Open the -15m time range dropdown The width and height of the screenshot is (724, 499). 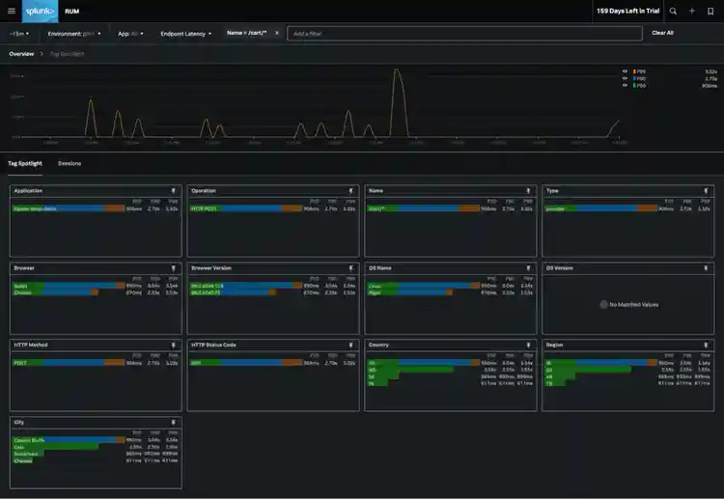[19, 33]
